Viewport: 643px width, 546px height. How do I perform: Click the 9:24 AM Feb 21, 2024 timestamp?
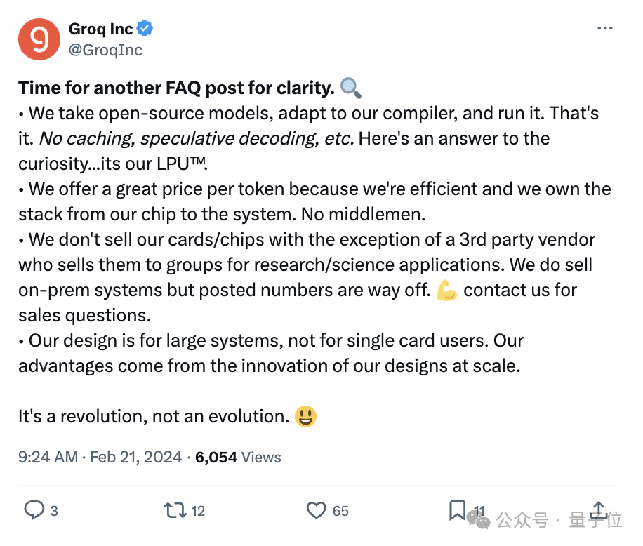(x=100, y=457)
